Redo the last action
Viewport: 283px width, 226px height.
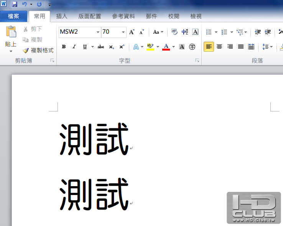[x=39, y=4]
